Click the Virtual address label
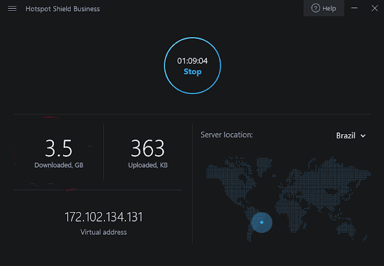 (104, 232)
